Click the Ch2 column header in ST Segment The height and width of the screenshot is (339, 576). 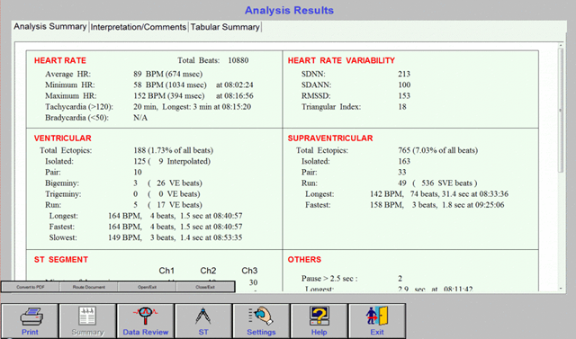coord(208,271)
